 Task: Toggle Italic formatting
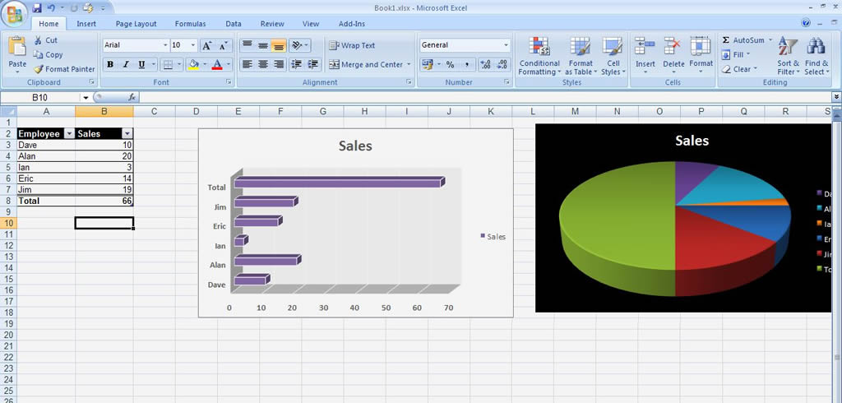pos(126,64)
